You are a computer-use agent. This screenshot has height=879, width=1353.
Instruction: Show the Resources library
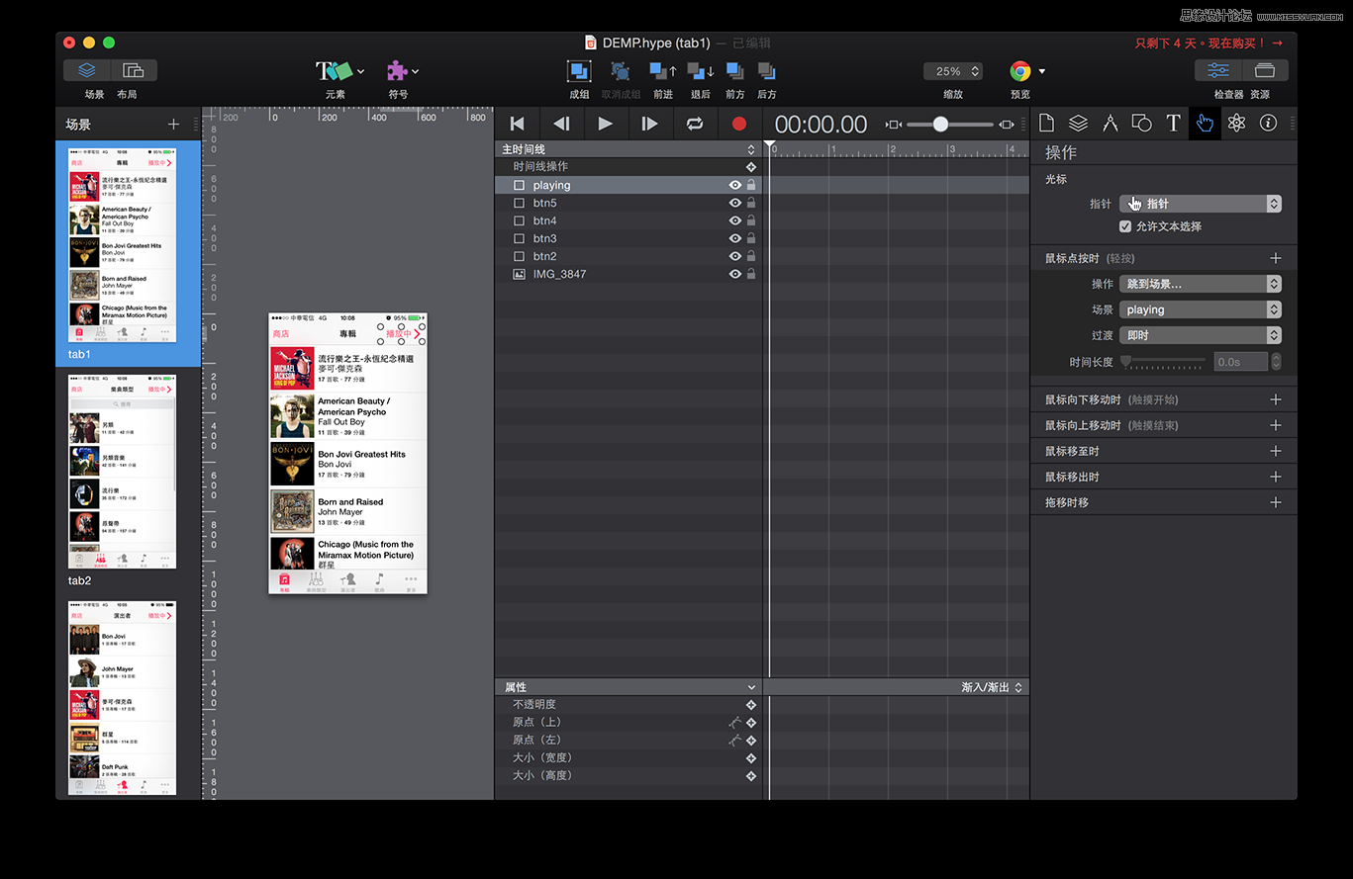click(x=1265, y=70)
